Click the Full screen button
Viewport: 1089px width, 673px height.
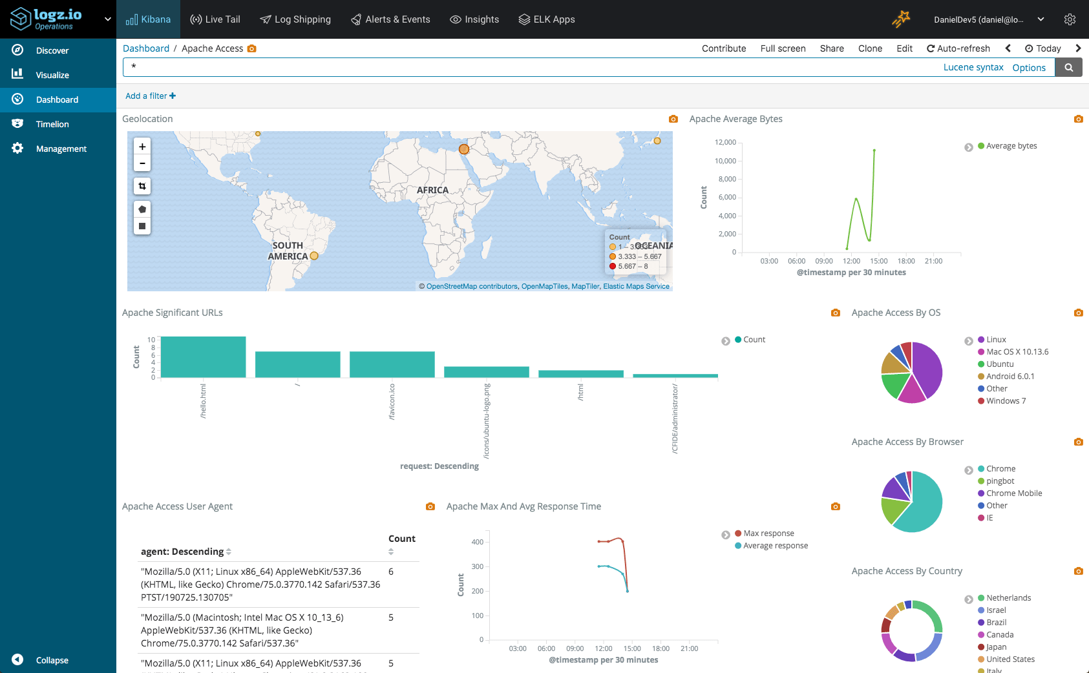tap(783, 48)
